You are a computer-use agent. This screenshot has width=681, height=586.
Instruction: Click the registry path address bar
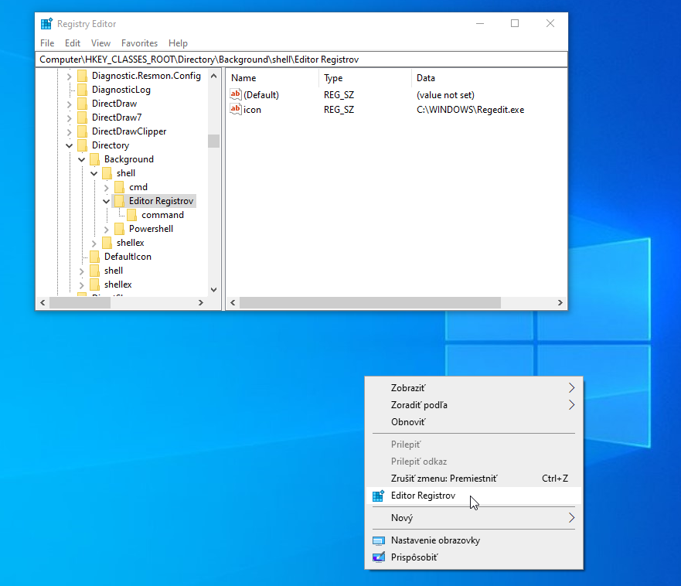(301, 60)
